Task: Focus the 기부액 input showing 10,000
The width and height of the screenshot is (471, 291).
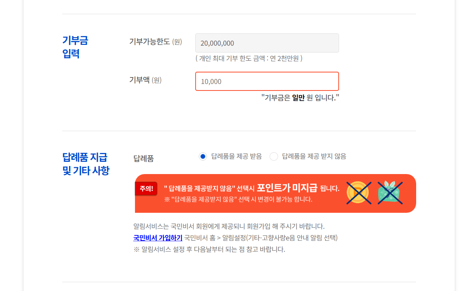Action: pos(267,81)
